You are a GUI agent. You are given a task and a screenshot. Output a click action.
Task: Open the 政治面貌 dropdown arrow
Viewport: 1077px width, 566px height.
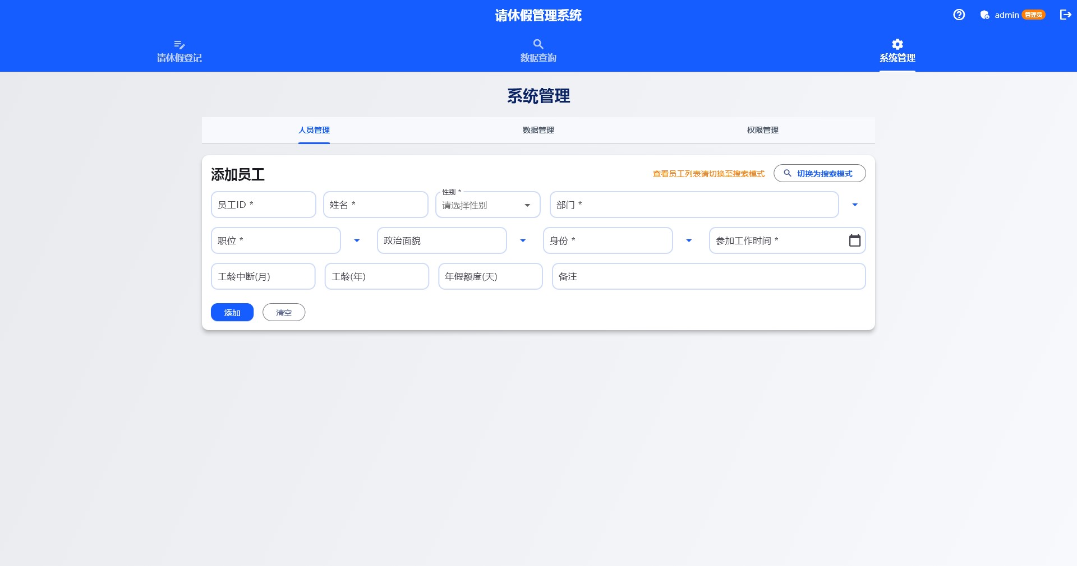coord(523,240)
